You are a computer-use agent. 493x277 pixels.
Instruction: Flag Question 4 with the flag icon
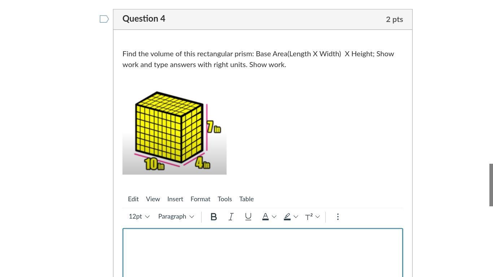coord(104,19)
